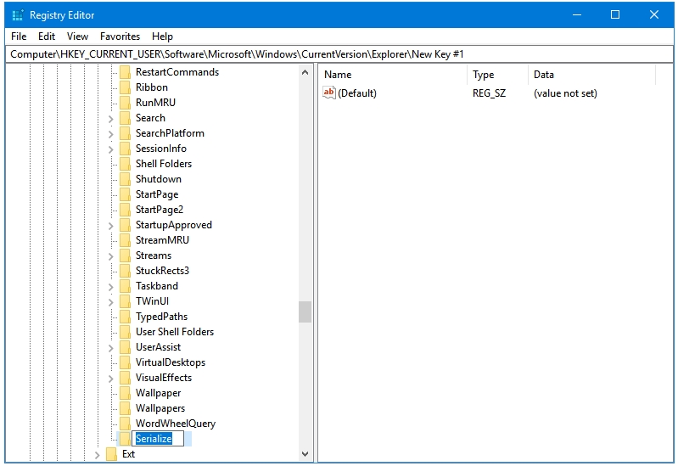Viewport: 678px width, 466px height.
Task: Select the User Shell Folders key
Action: (x=175, y=332)
